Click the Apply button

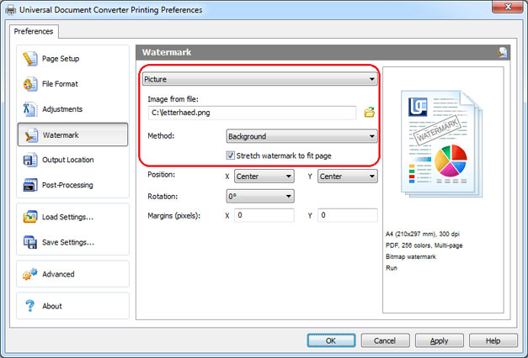(x=439, y=340)
